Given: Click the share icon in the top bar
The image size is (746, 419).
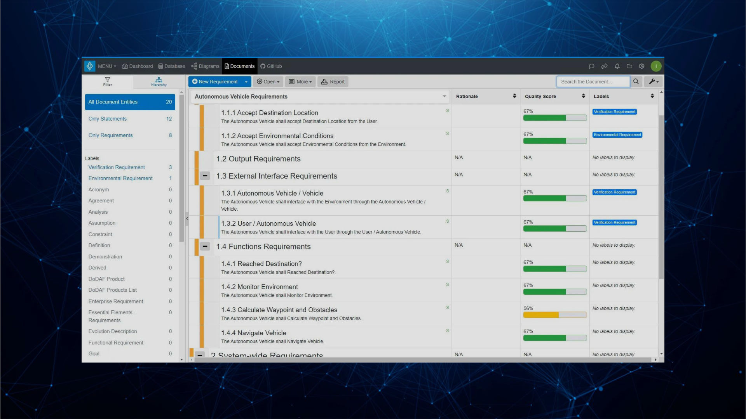Looking at the screenshot, I should pos(604,66).
